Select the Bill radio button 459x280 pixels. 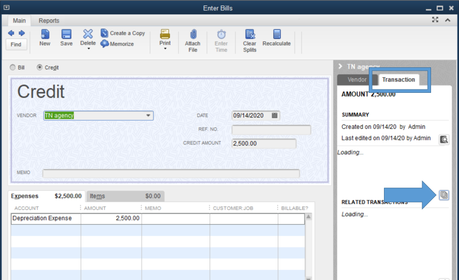click(x=13, y=67)
